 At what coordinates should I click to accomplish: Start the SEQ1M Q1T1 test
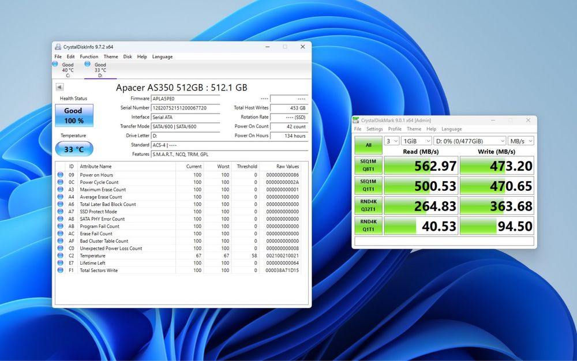click(x=368, y=185)
